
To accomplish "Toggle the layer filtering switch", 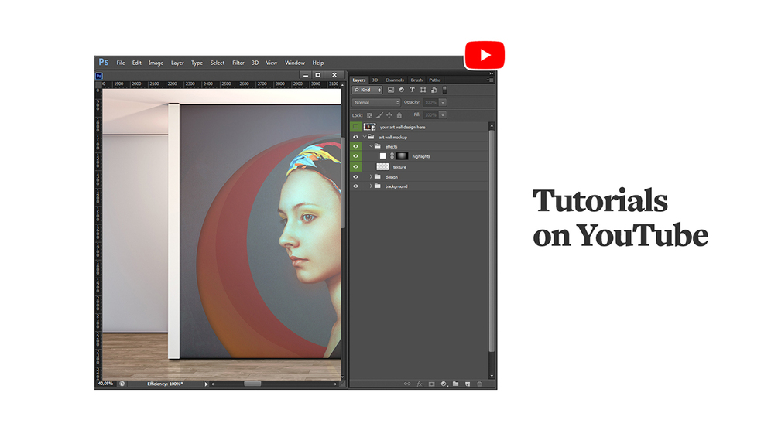I will [444, 90].
